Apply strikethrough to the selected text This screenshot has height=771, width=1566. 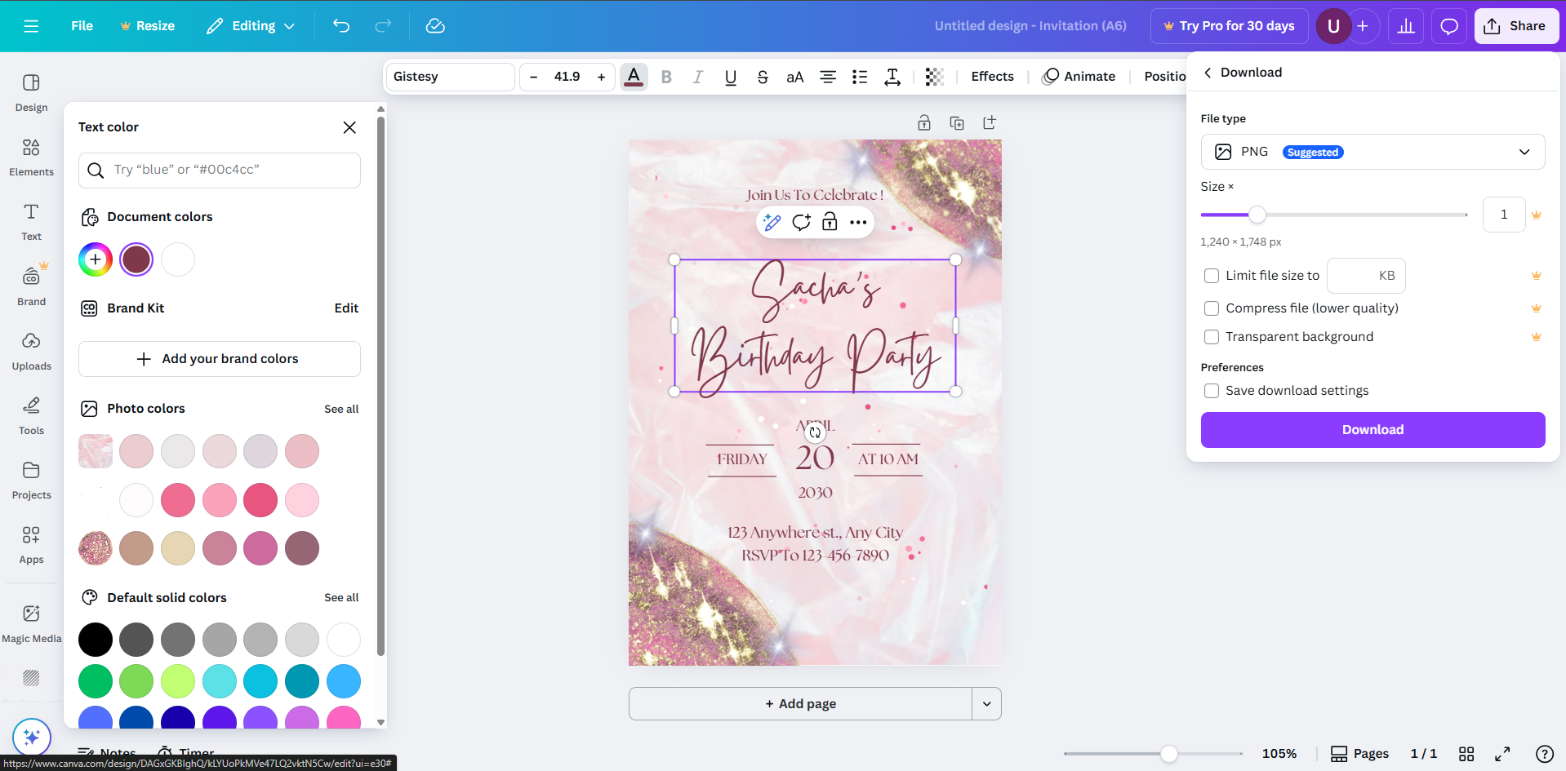762,77
